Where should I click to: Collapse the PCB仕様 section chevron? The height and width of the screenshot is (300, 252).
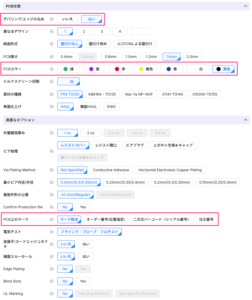[x=245, y=6]
